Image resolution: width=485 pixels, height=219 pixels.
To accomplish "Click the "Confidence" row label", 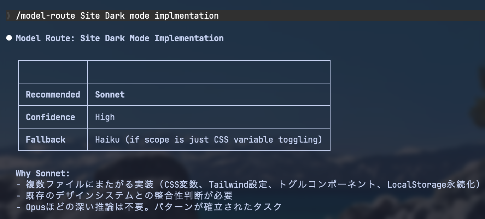I will pyautogui.click(x=51, y=117).
